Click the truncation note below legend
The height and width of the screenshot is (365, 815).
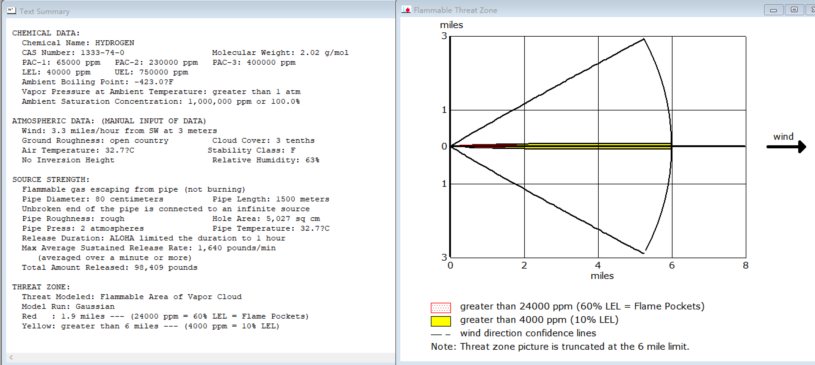560,346
